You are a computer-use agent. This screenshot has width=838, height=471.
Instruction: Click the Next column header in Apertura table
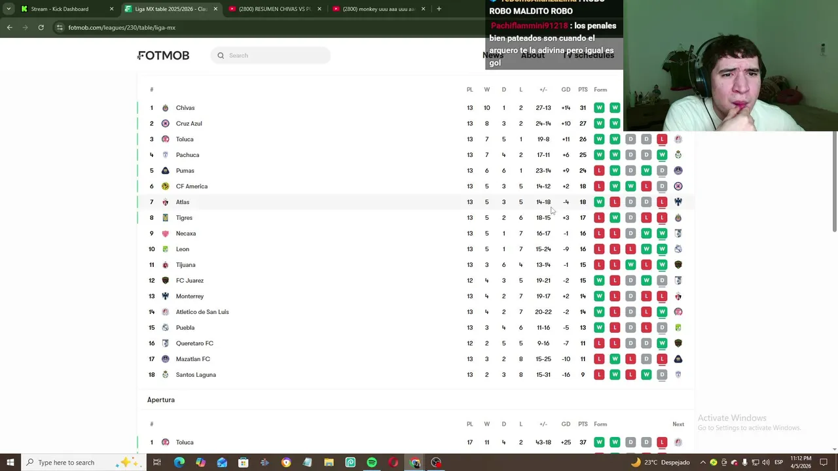point(678,424)
